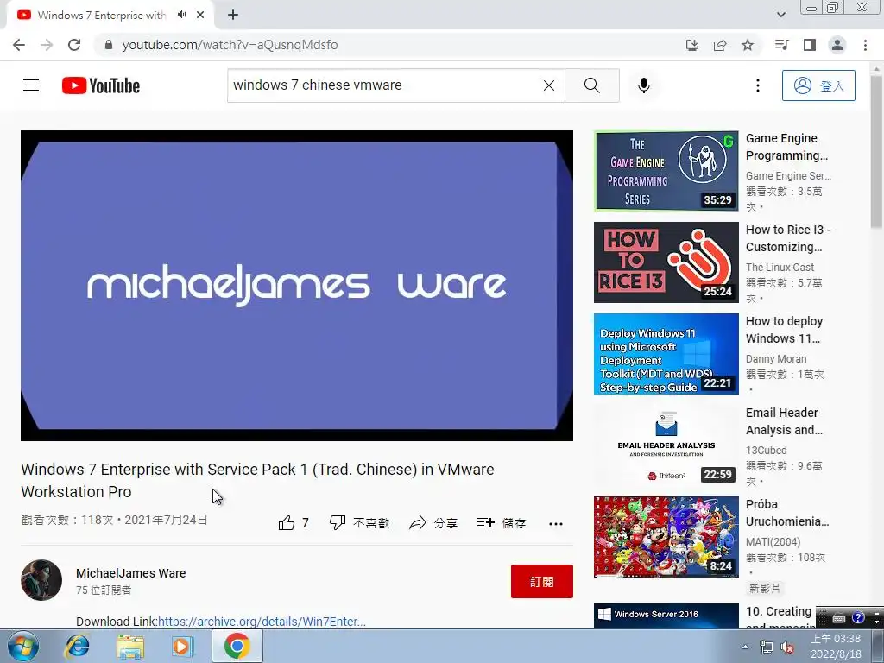Click Danny Moran channel name
Image resolution: width=884 pixels, height=663 pixels.
click(776, 358)
